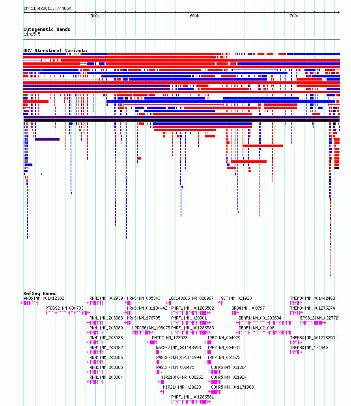Open CDHR5|NM_001171968 transcript label
The height and width of the screenshot is (406, 351).
click(232, 387)
